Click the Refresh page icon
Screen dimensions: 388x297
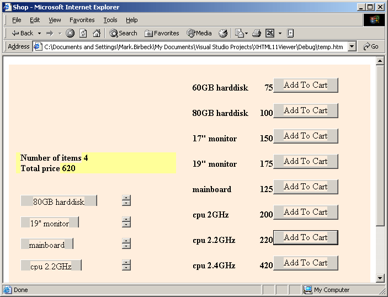click(83, 33)
